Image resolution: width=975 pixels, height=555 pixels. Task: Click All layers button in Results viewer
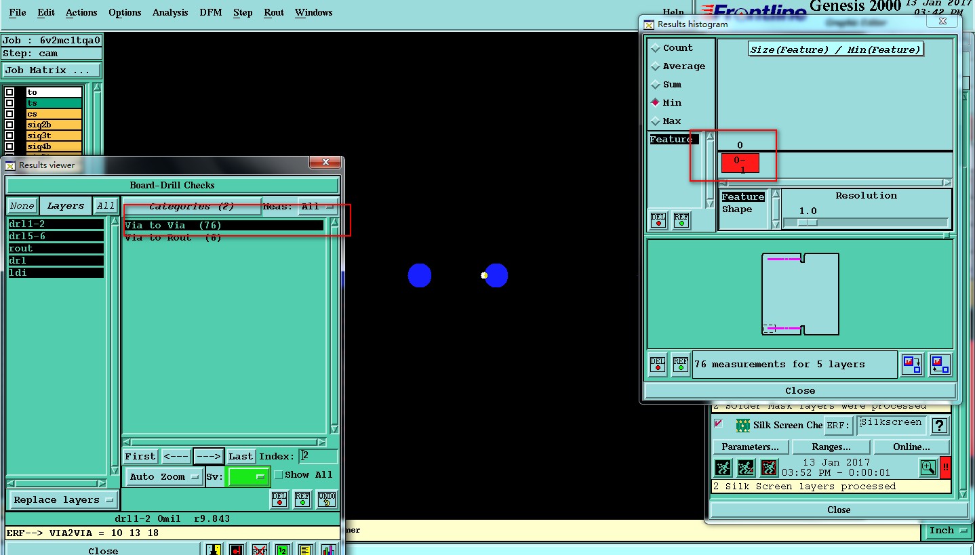click(x=106, y=206)
